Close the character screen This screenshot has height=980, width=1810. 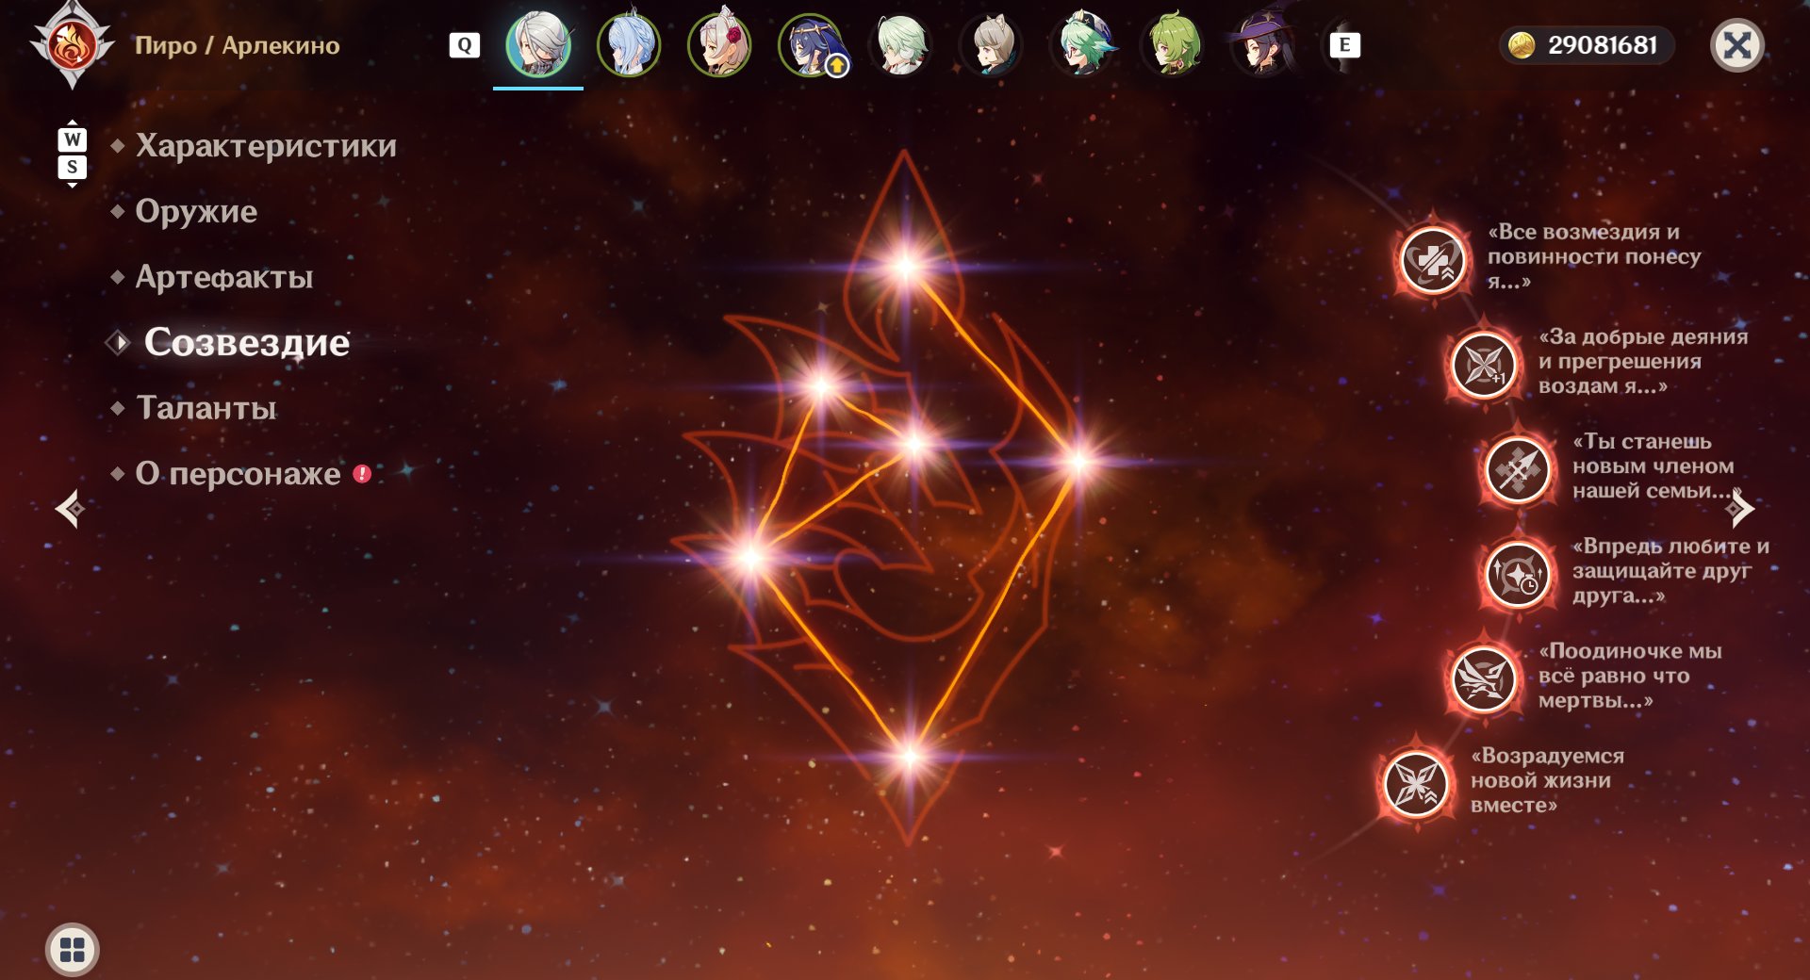coord(1736,45)
